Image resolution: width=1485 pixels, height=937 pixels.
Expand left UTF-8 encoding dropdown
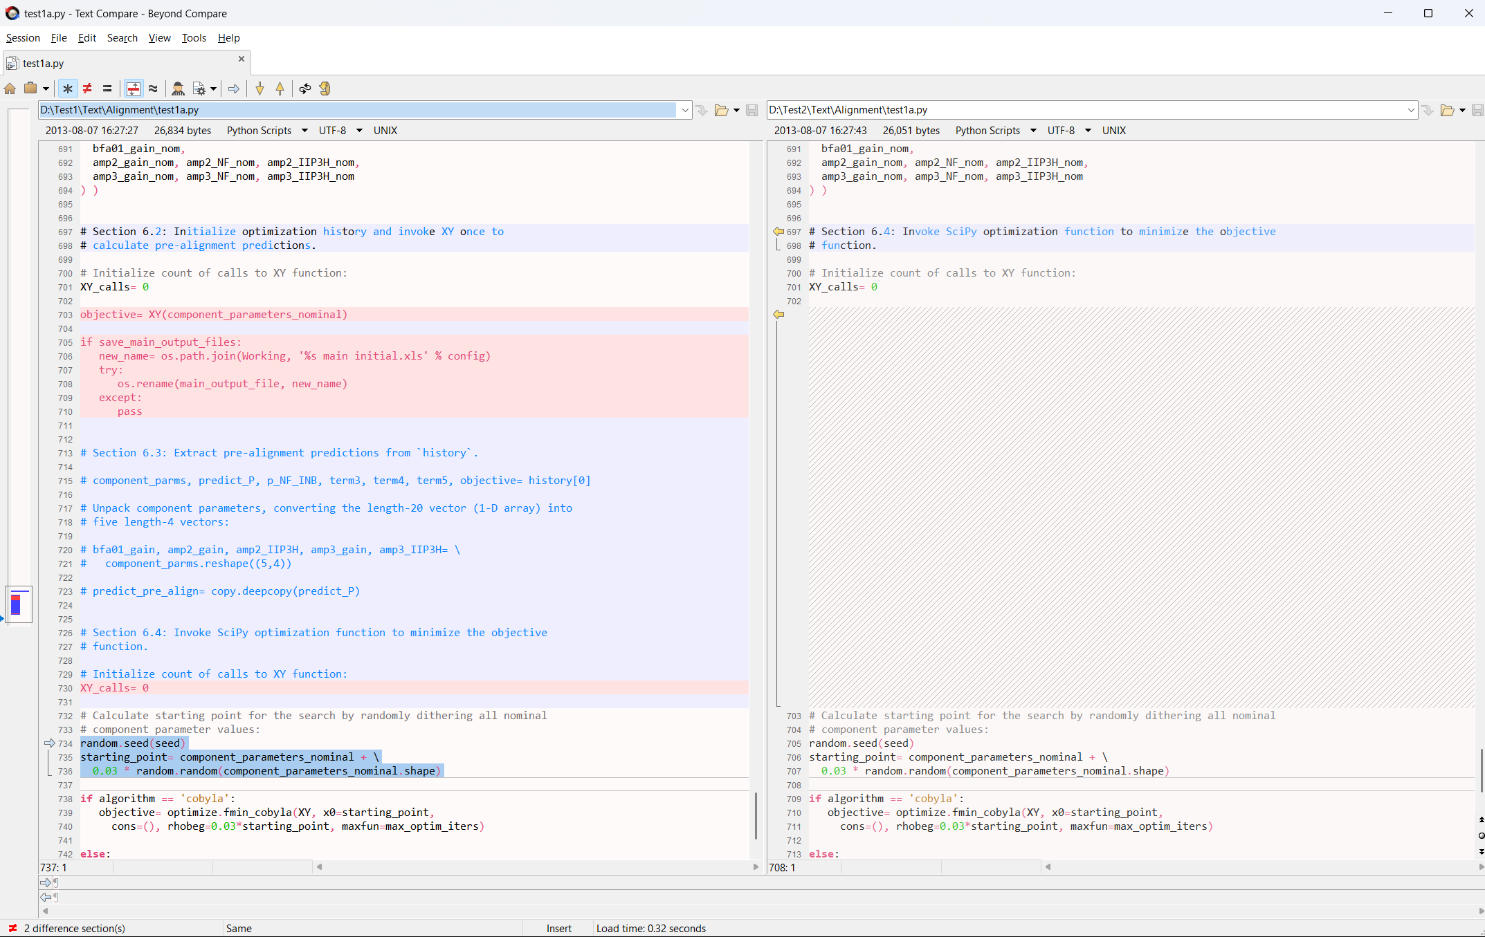pyautogui.click(x=359, y=131)
